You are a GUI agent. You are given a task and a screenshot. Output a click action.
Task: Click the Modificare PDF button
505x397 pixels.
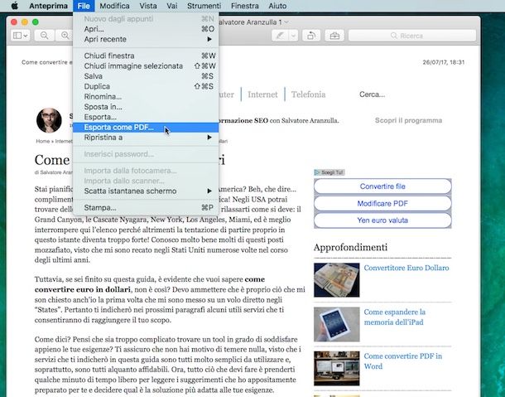point(382,204)
